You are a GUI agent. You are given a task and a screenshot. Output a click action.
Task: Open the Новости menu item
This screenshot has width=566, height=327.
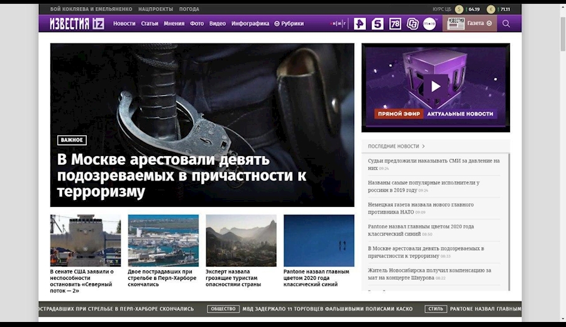(x=124, y=24)
